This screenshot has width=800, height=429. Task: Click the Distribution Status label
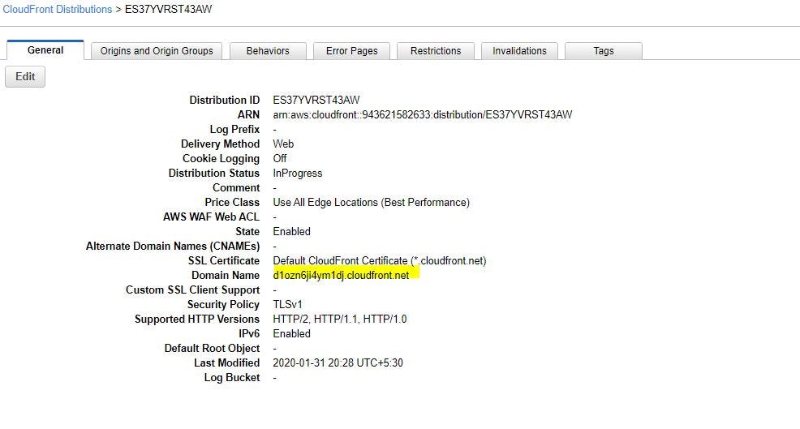(x=213, y=174)
